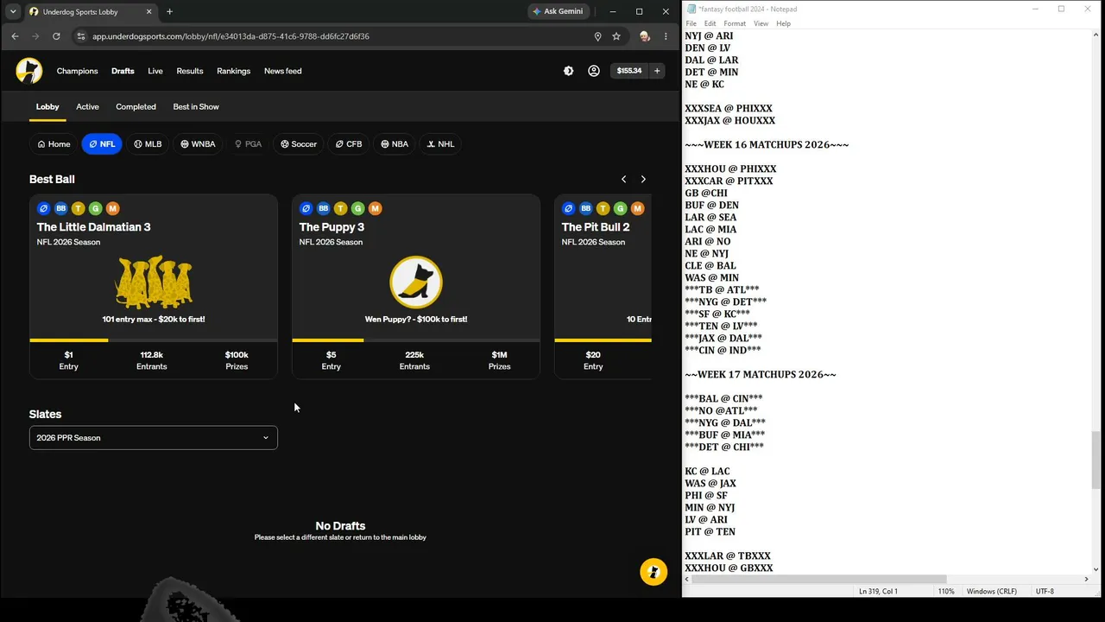The height and width of the screenshot is (622, 1105).
Task: Open a new Chrome tab
Action: 169,11
